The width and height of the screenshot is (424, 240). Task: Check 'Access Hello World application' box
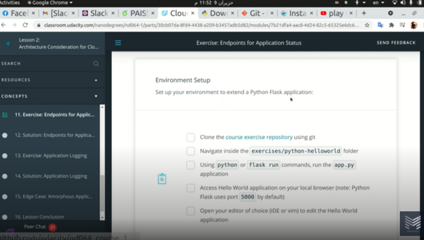(190, 188)
